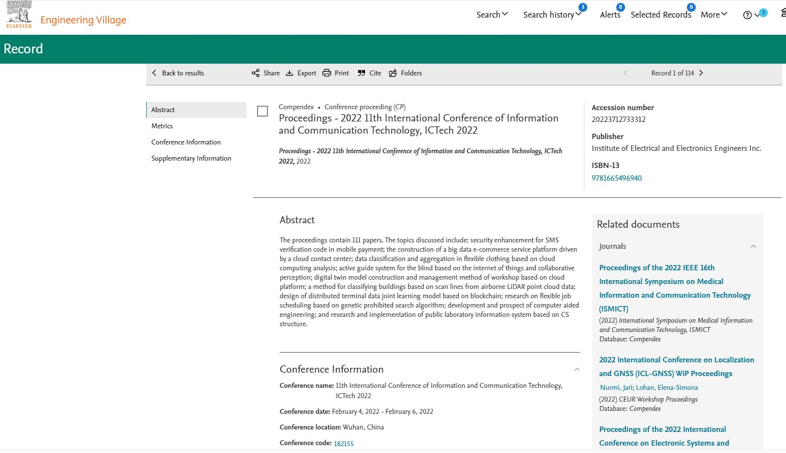Click the Print icon

(x=327, y=73)
